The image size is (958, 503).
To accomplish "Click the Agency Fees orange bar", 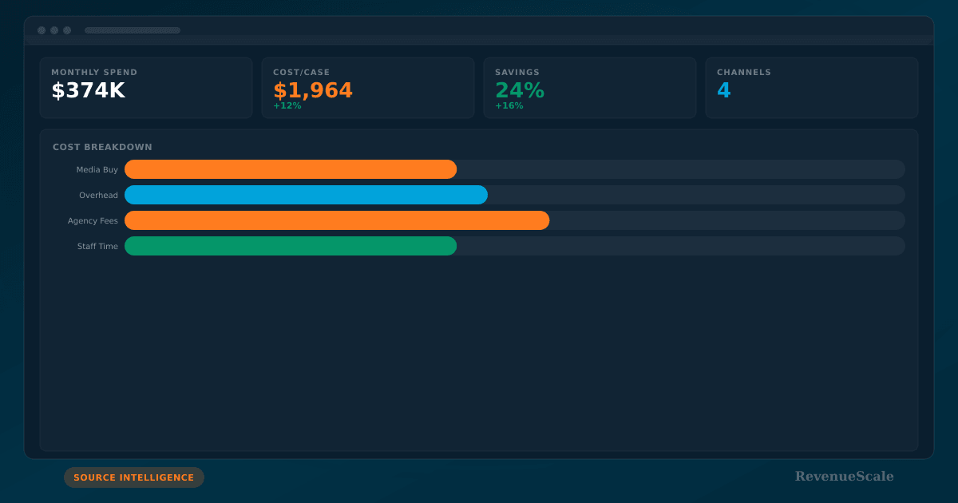I will [337, 220].
